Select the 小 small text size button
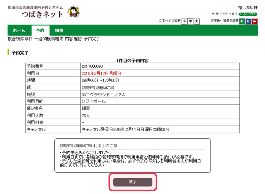Viewport: 265px width, 194px height. click(x=184, y=20)
